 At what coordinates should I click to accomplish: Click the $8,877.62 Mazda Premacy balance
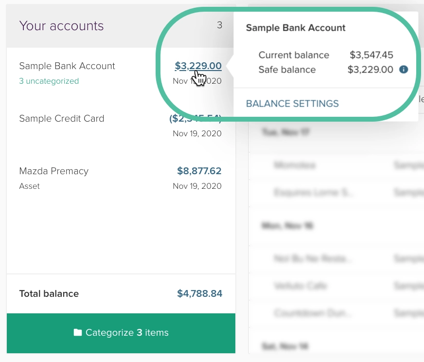199,171
